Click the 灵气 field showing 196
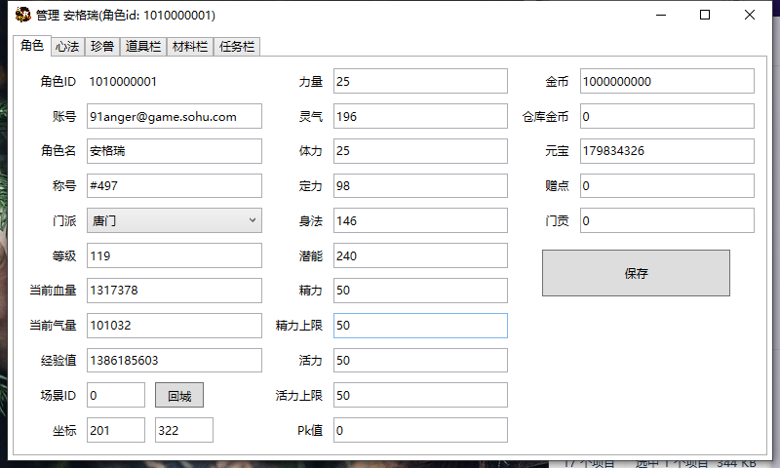This screenshot has width=780, height=468. coord(420,116)
